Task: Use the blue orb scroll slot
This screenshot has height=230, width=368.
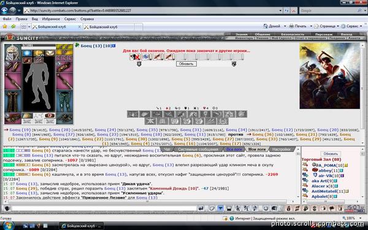Action: (x=147, y=56)
